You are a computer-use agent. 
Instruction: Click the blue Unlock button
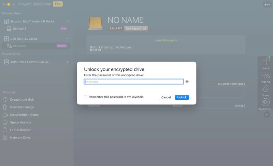(x=182, y=97)
